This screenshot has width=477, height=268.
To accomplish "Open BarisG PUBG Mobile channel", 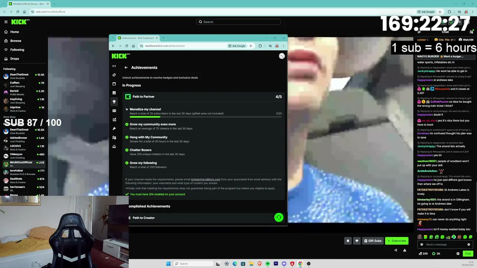I will (24, 93).
